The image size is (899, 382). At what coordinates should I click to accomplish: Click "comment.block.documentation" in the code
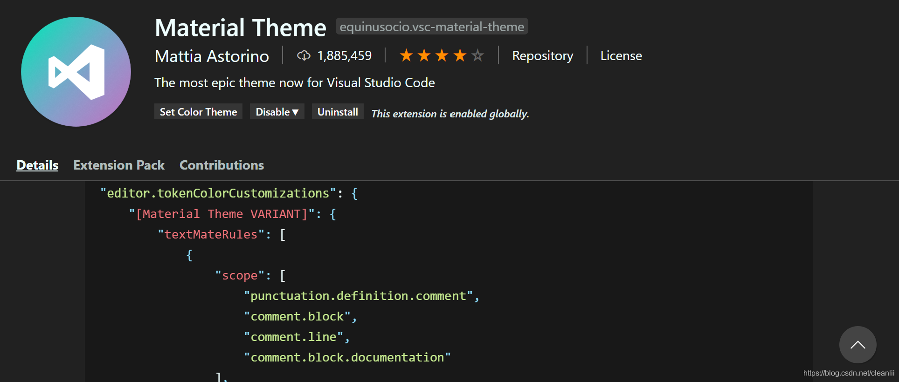(347, 357)
